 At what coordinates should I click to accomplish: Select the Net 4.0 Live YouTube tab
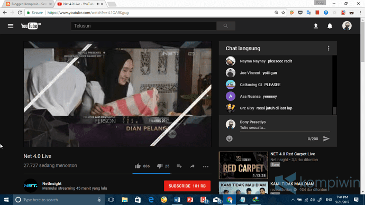click(78, 4)
